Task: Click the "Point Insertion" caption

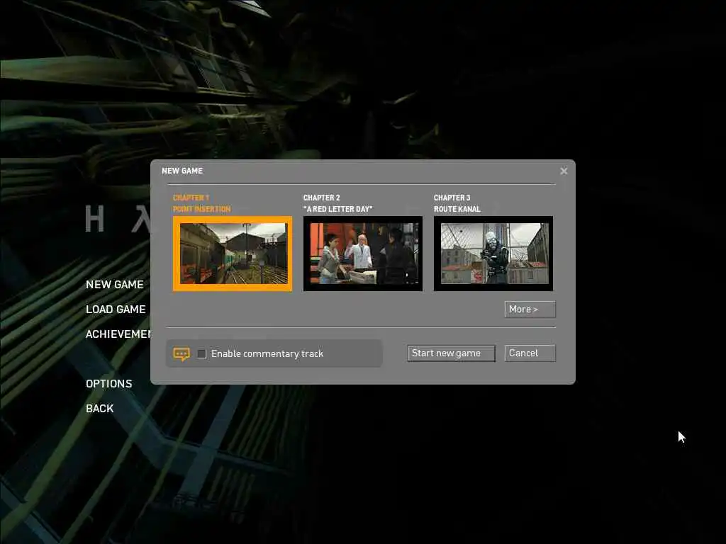Action: [x=202, y=209]
